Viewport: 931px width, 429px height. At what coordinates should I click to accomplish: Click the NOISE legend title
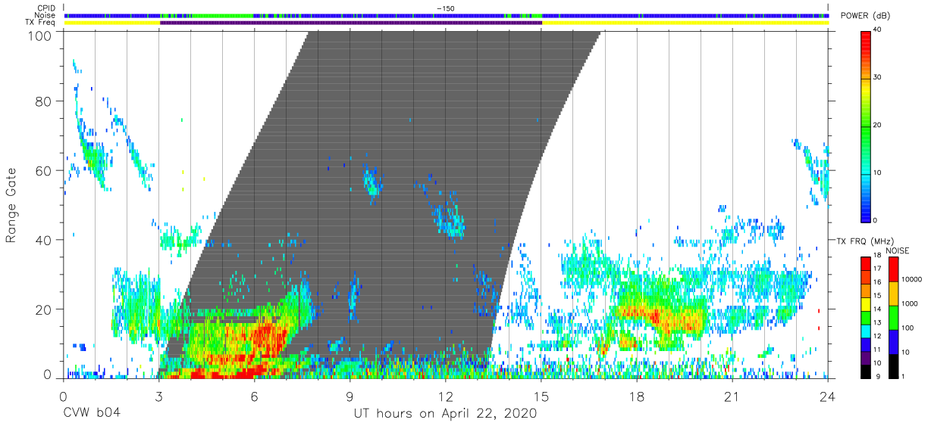[x=899, y=250]
